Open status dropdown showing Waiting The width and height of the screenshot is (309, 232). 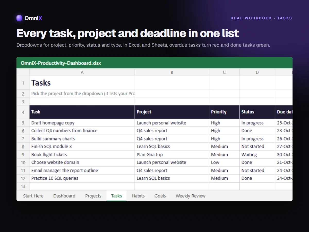pos(257,155)
